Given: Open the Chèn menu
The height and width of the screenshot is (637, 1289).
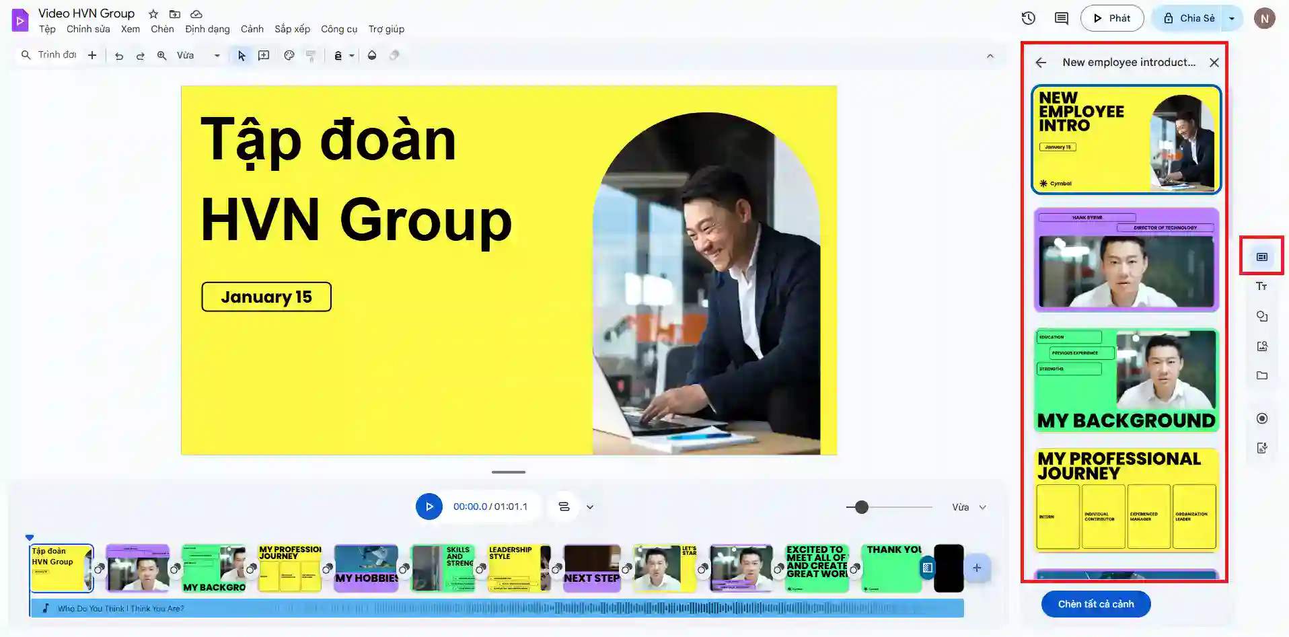Looking at the screenshot, I should [162, 29].
